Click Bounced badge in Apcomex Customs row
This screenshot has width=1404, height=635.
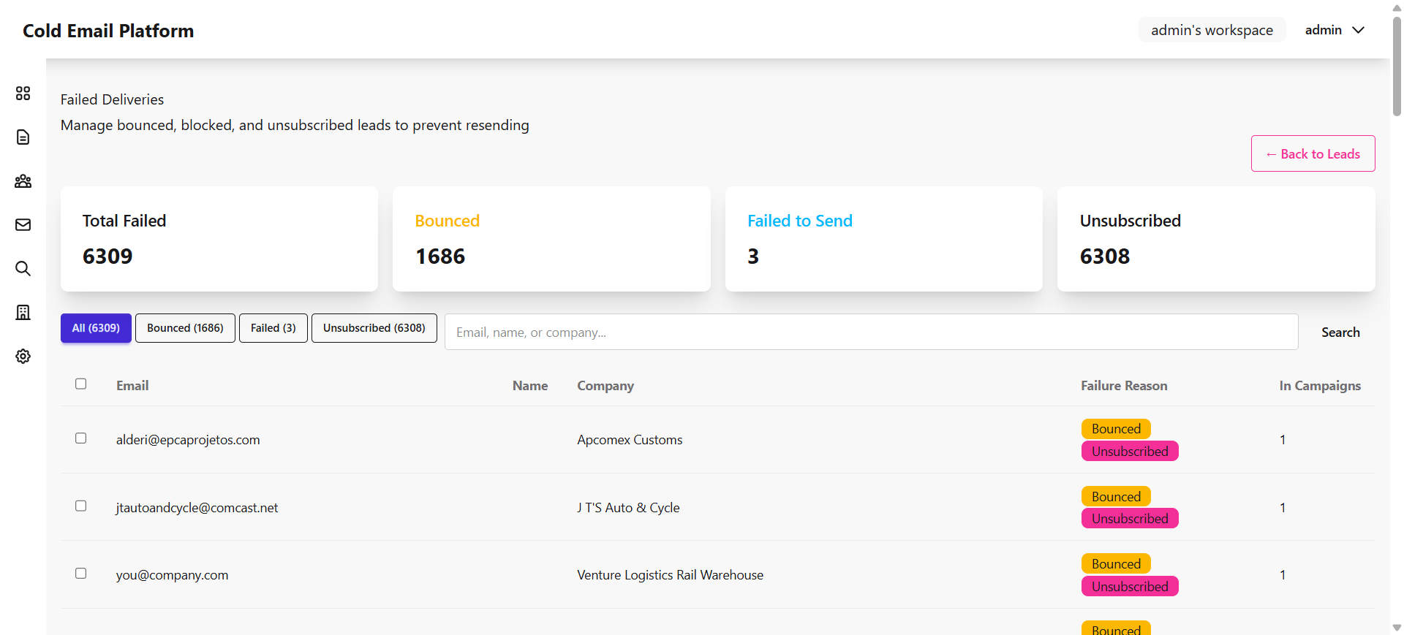click(1116, 429)
